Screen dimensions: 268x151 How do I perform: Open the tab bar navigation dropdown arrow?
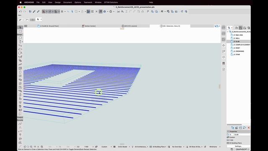point(219,26)
